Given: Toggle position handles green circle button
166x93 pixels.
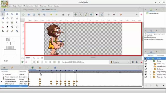Looking at the screenshot, I should pyautogui.click(x=75, y=14).
